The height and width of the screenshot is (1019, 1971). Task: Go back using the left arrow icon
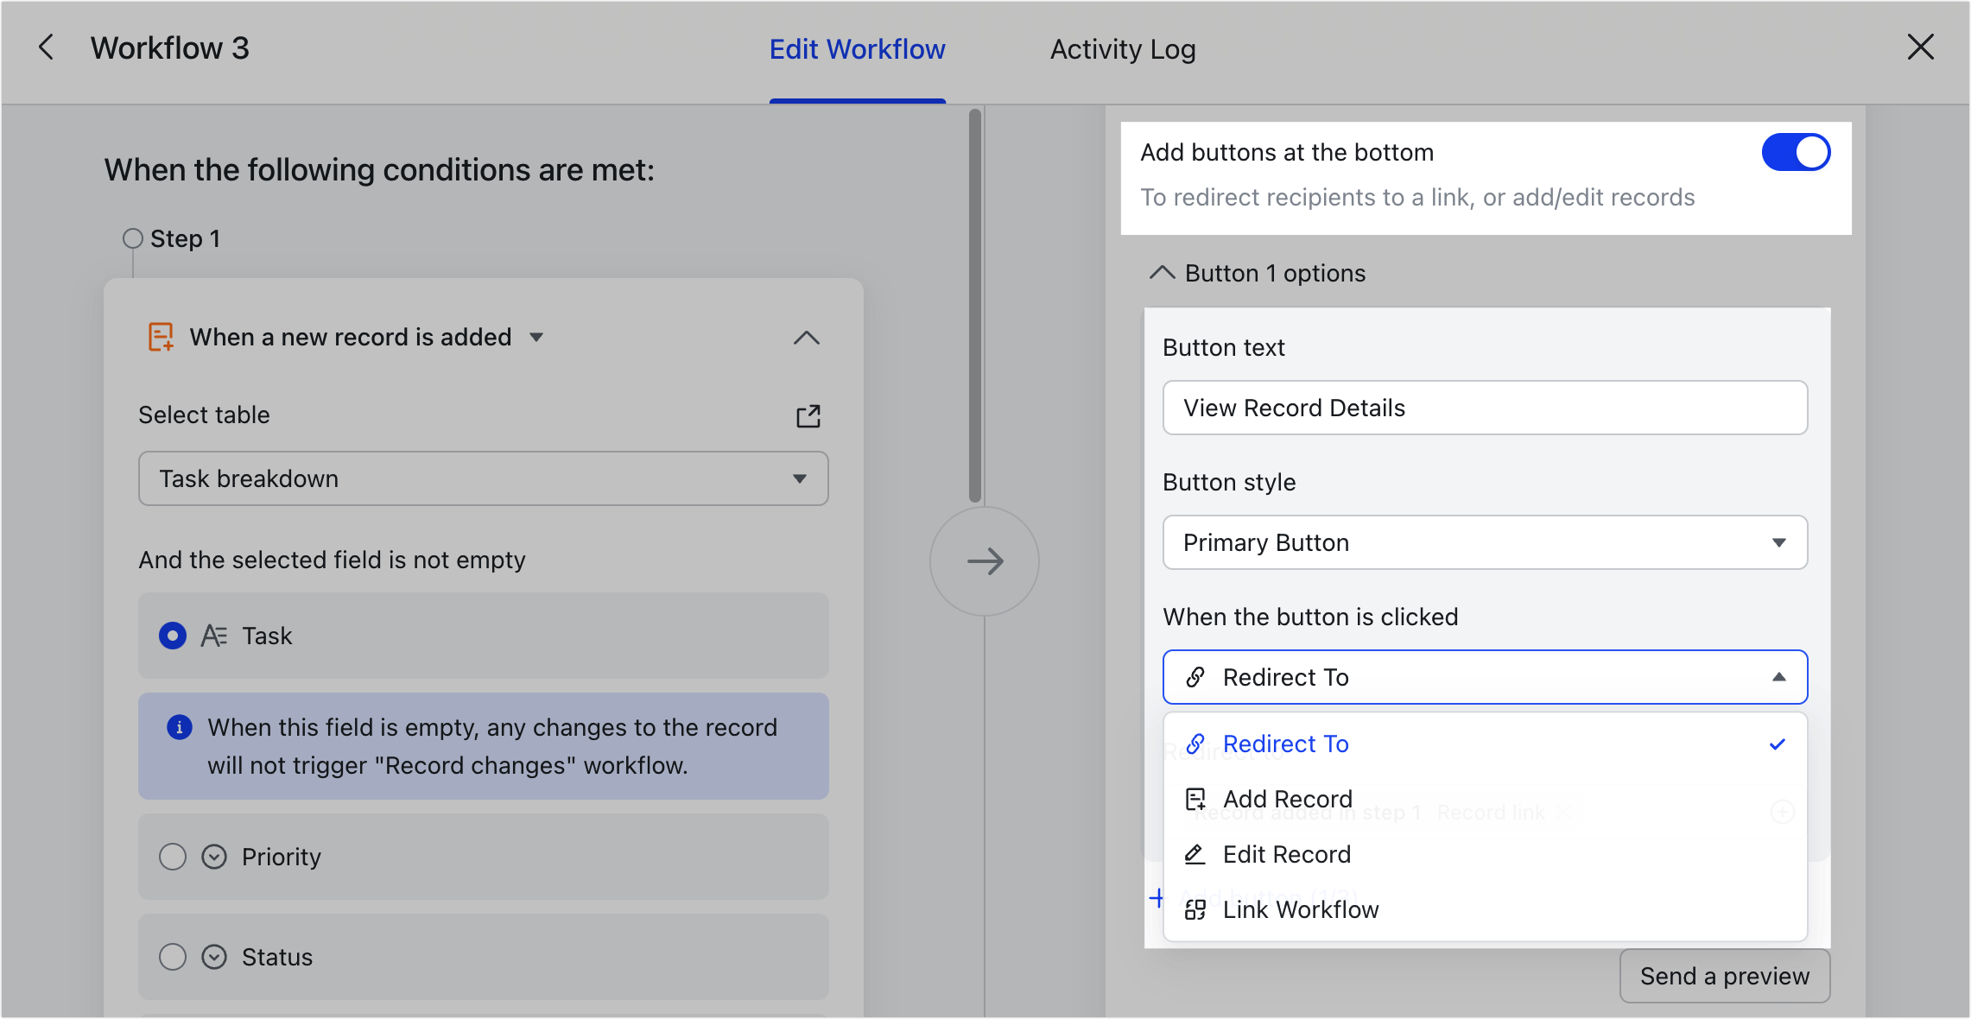[47, 47]
